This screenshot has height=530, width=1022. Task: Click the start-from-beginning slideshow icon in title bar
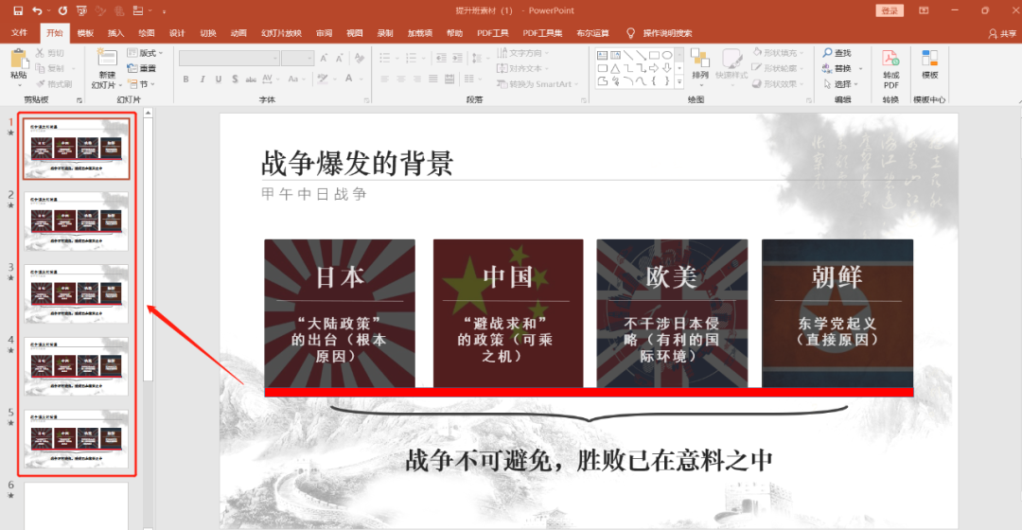click(x=81, y=10)
